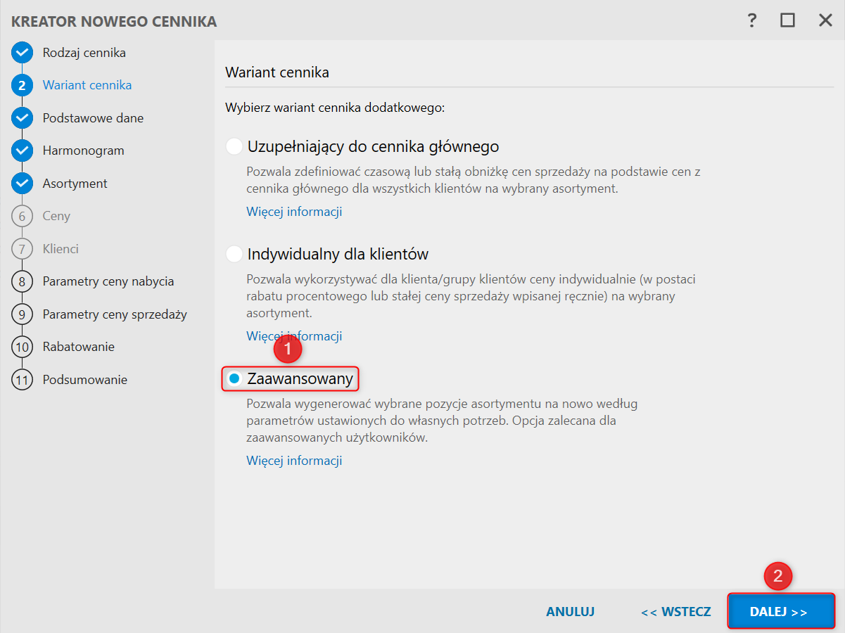Maximize the wizard window
The height and width of the screenshot is (633, 845).
[x=787, y=20]
